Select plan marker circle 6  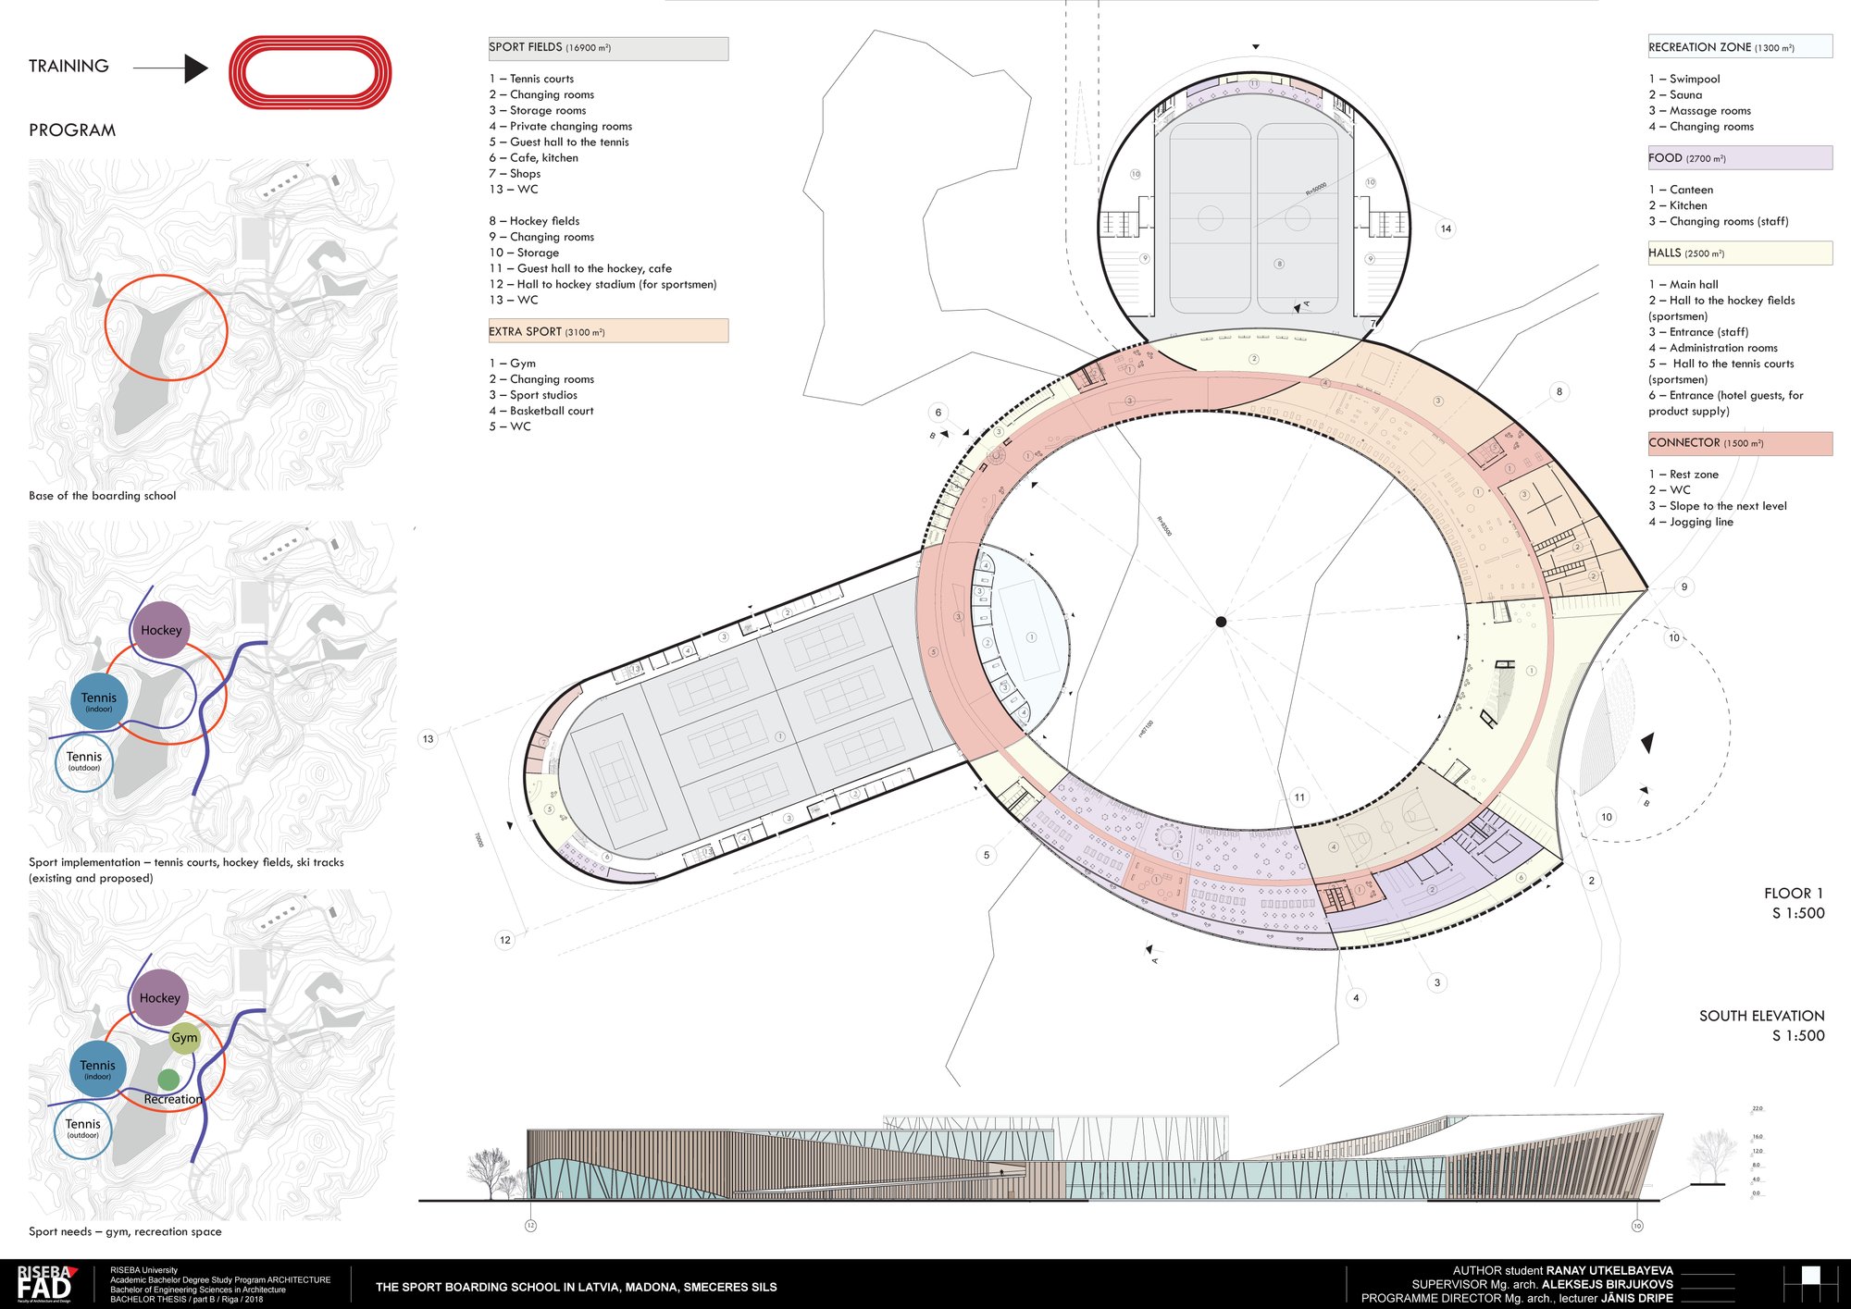pyautogui.click(x=938, y=413)
